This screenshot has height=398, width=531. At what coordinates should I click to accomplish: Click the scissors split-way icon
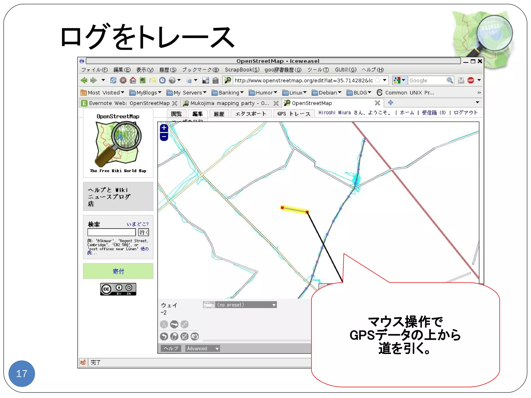164,324
